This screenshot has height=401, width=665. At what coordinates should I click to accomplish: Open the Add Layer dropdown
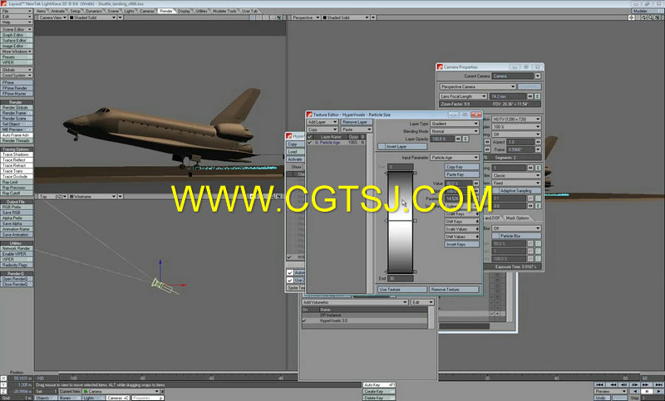point(323,122)
